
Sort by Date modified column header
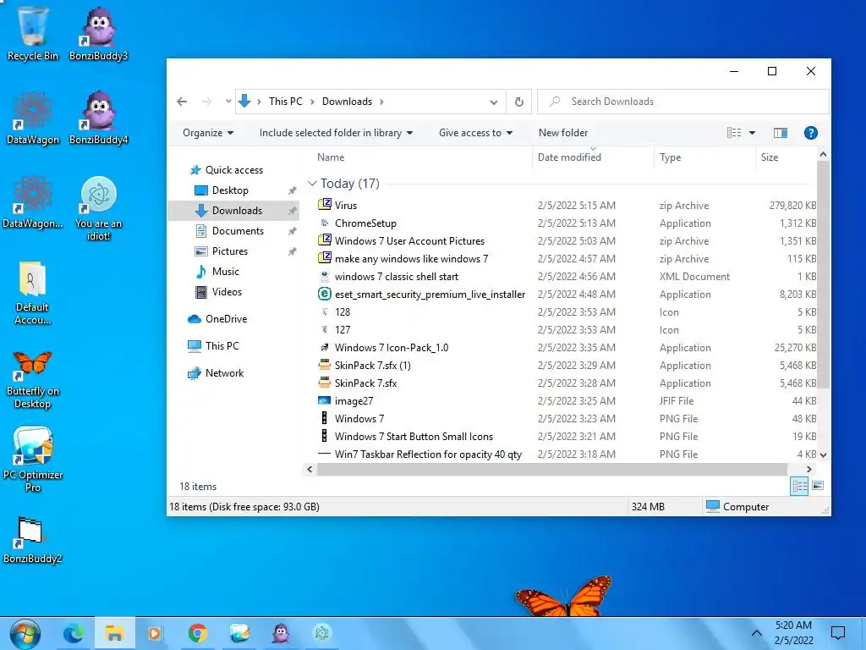(593, 157)
